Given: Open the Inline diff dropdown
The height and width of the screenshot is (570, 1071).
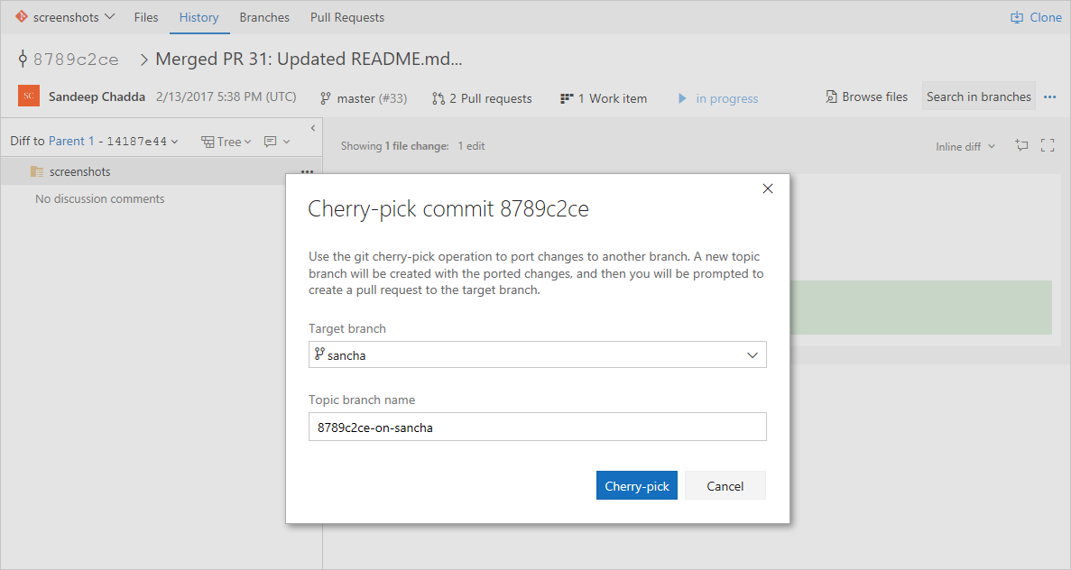Looking at the screenshot, I should pos(965,146).
